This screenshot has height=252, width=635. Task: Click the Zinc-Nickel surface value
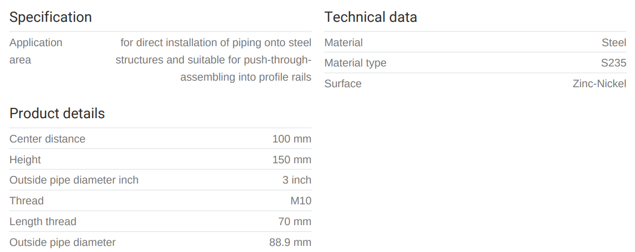tap(599, 84)
